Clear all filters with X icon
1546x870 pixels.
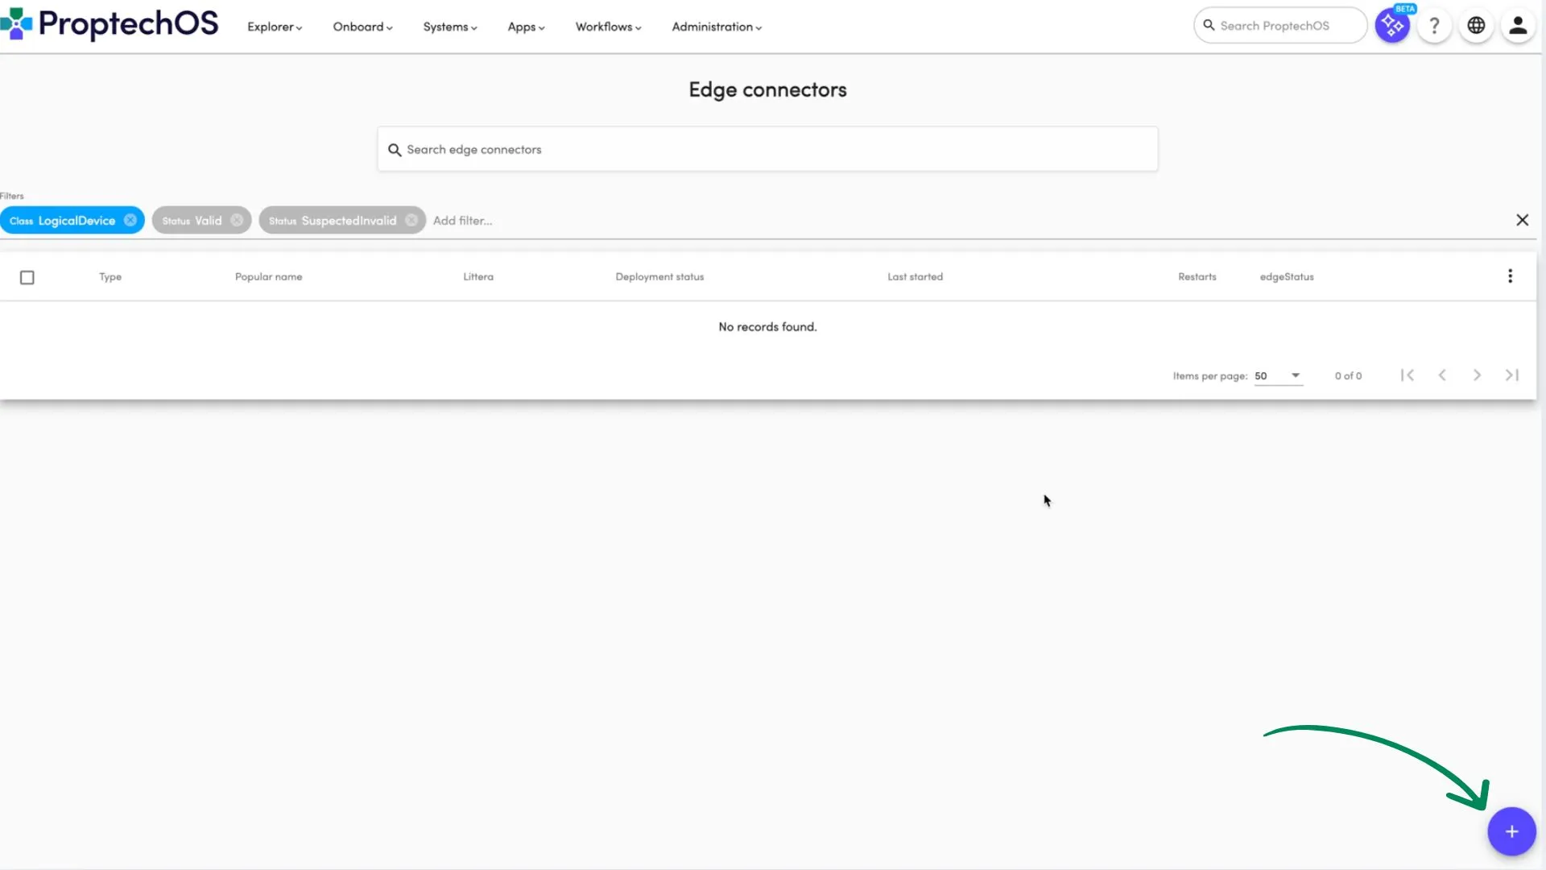(x=1522, y=220)
